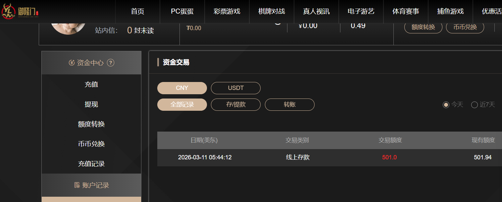
Task: Open 充值 in the sidebar
Action: [x=91, y=84]
